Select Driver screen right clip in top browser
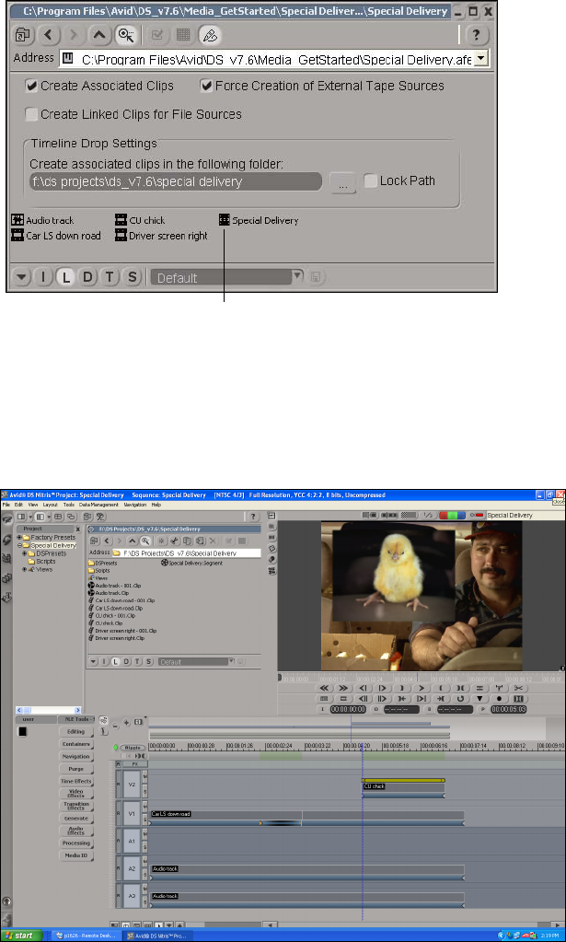 pyautogui.click(x=161, y=236)
